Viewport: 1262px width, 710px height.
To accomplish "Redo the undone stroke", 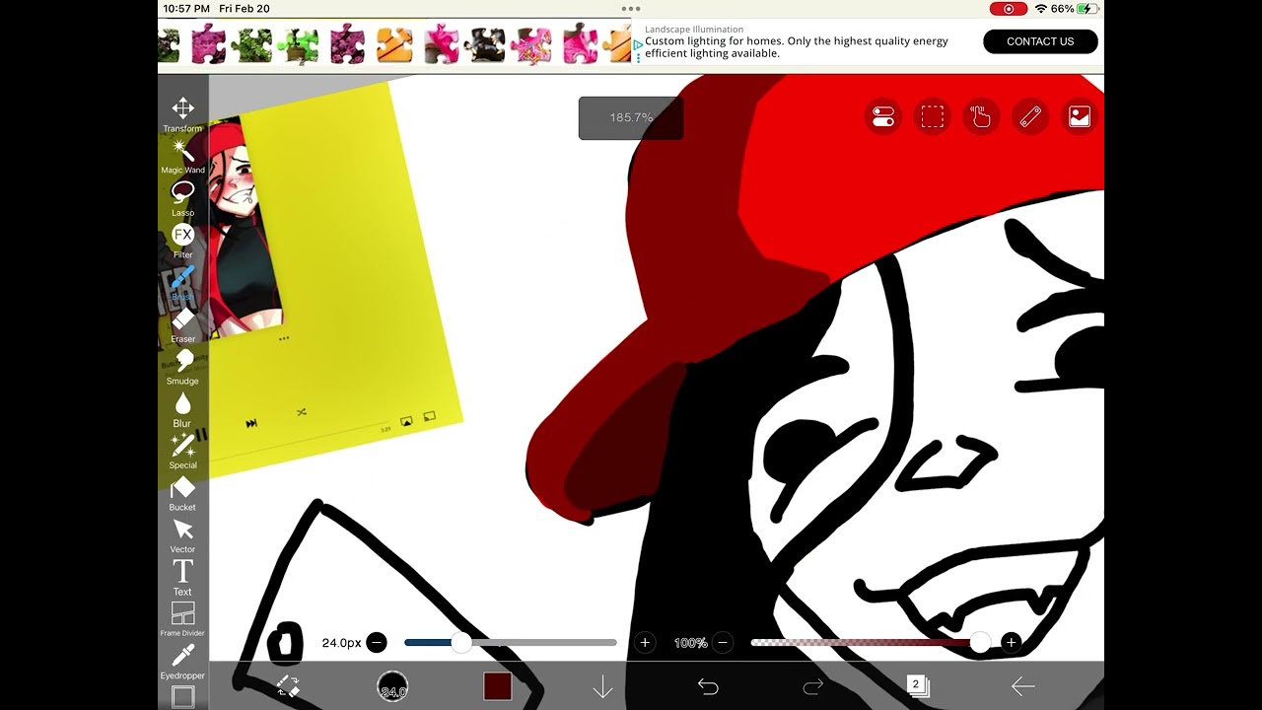I will click(812, 686).
